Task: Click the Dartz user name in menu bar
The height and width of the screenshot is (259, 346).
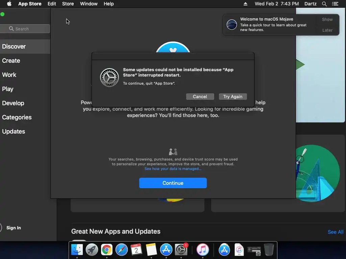Action: point(311,4)
